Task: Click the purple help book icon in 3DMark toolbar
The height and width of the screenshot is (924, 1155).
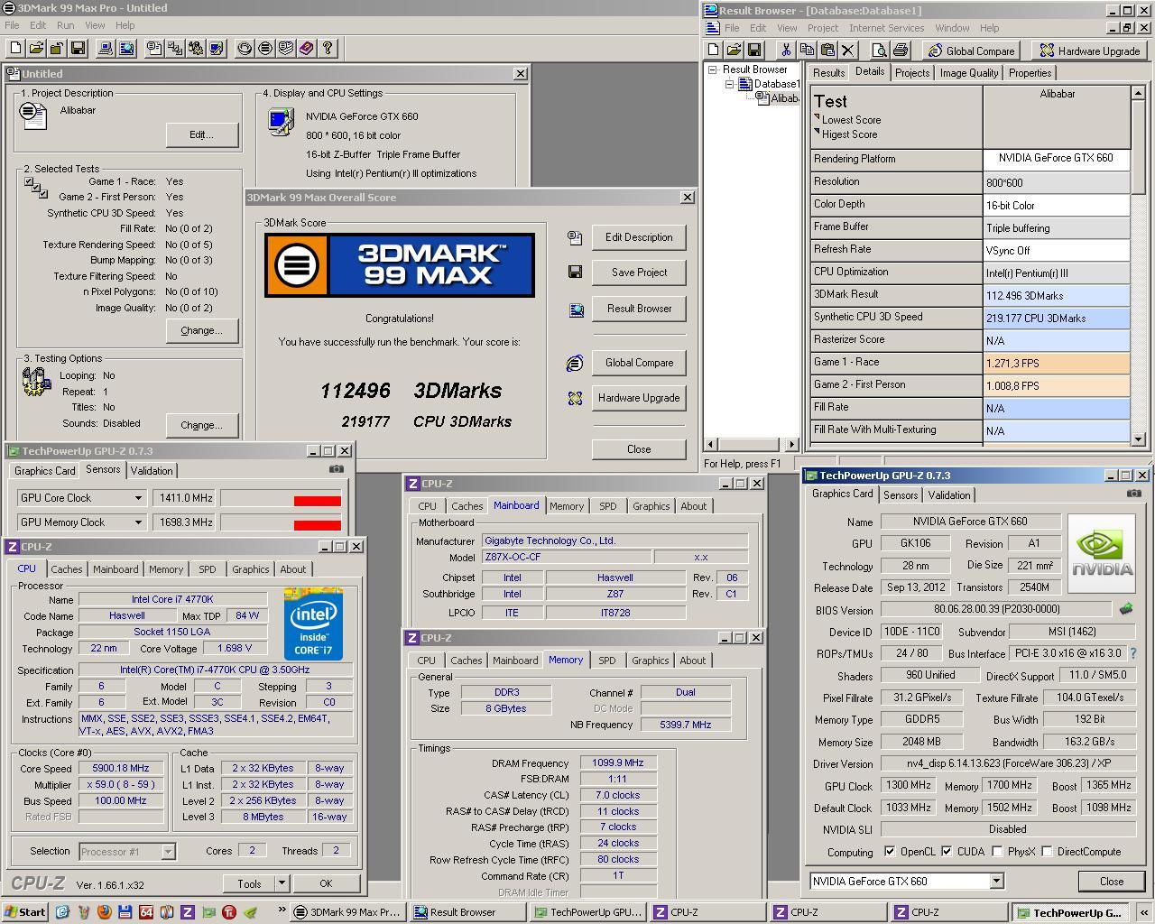Action: pos(307,49)
